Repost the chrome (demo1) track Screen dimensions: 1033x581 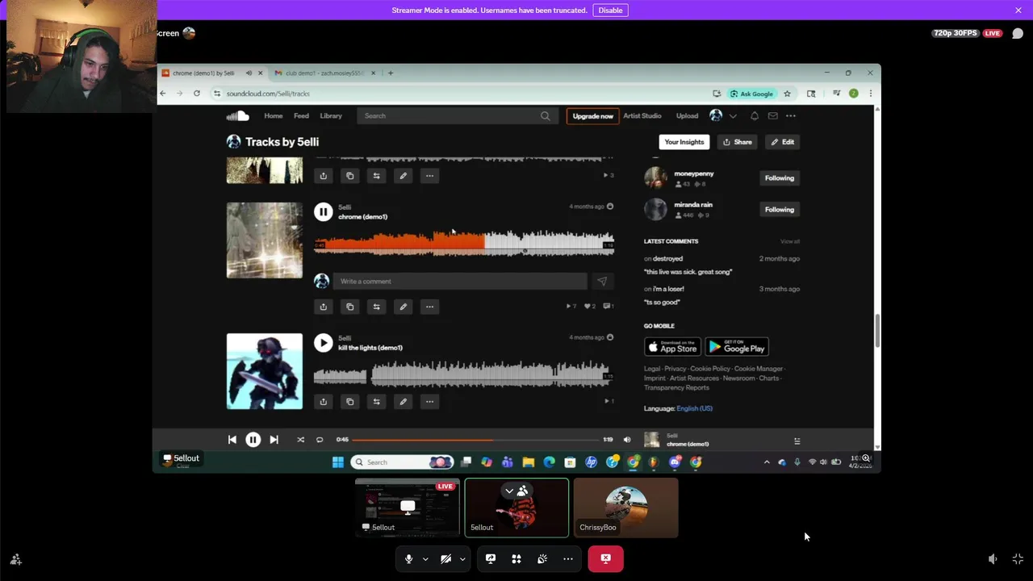[376, 307]
